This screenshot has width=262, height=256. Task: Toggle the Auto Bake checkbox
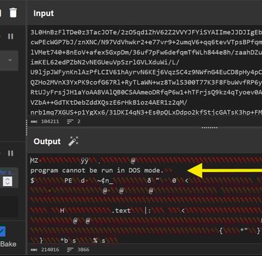2,232
